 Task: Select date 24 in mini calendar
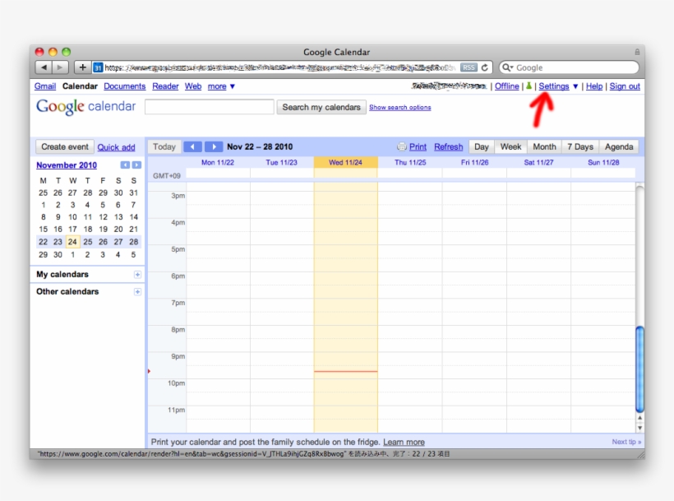[x=72, y=242]
